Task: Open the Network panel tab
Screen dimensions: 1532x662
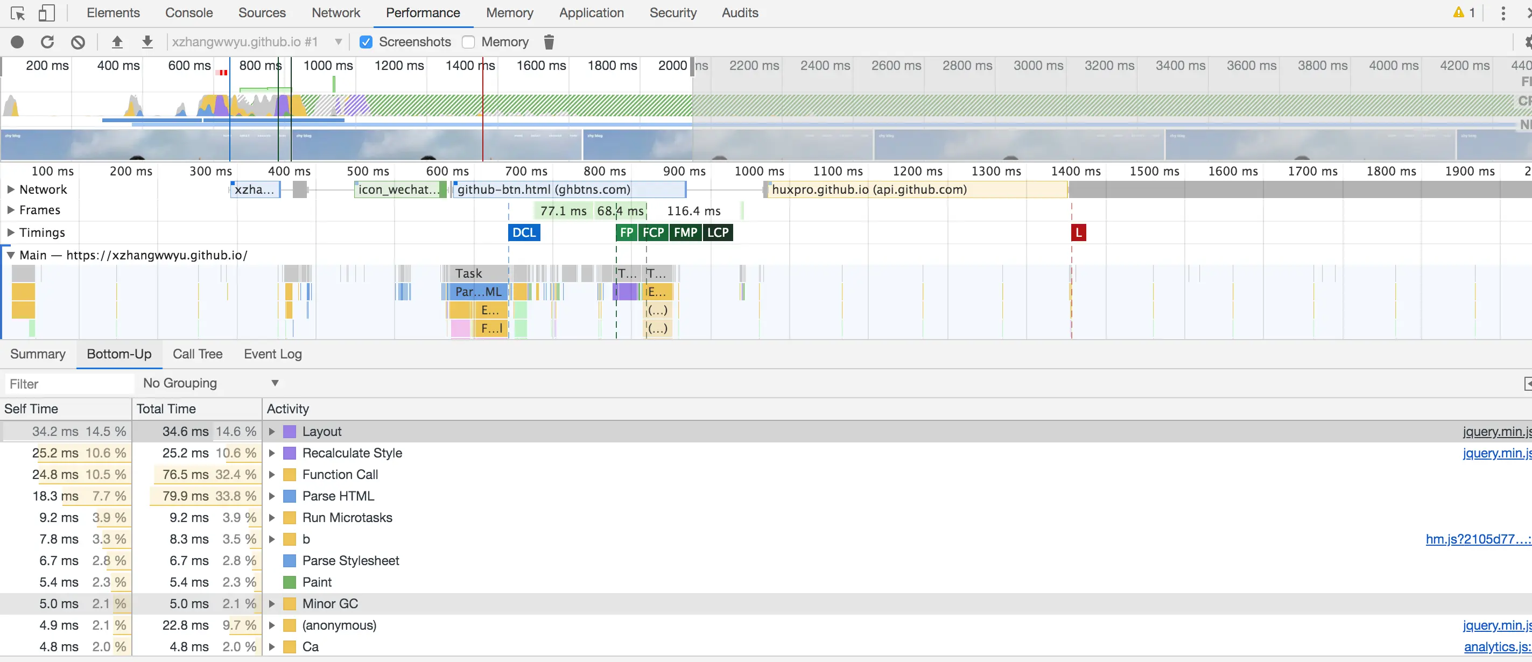Action: 335,13
